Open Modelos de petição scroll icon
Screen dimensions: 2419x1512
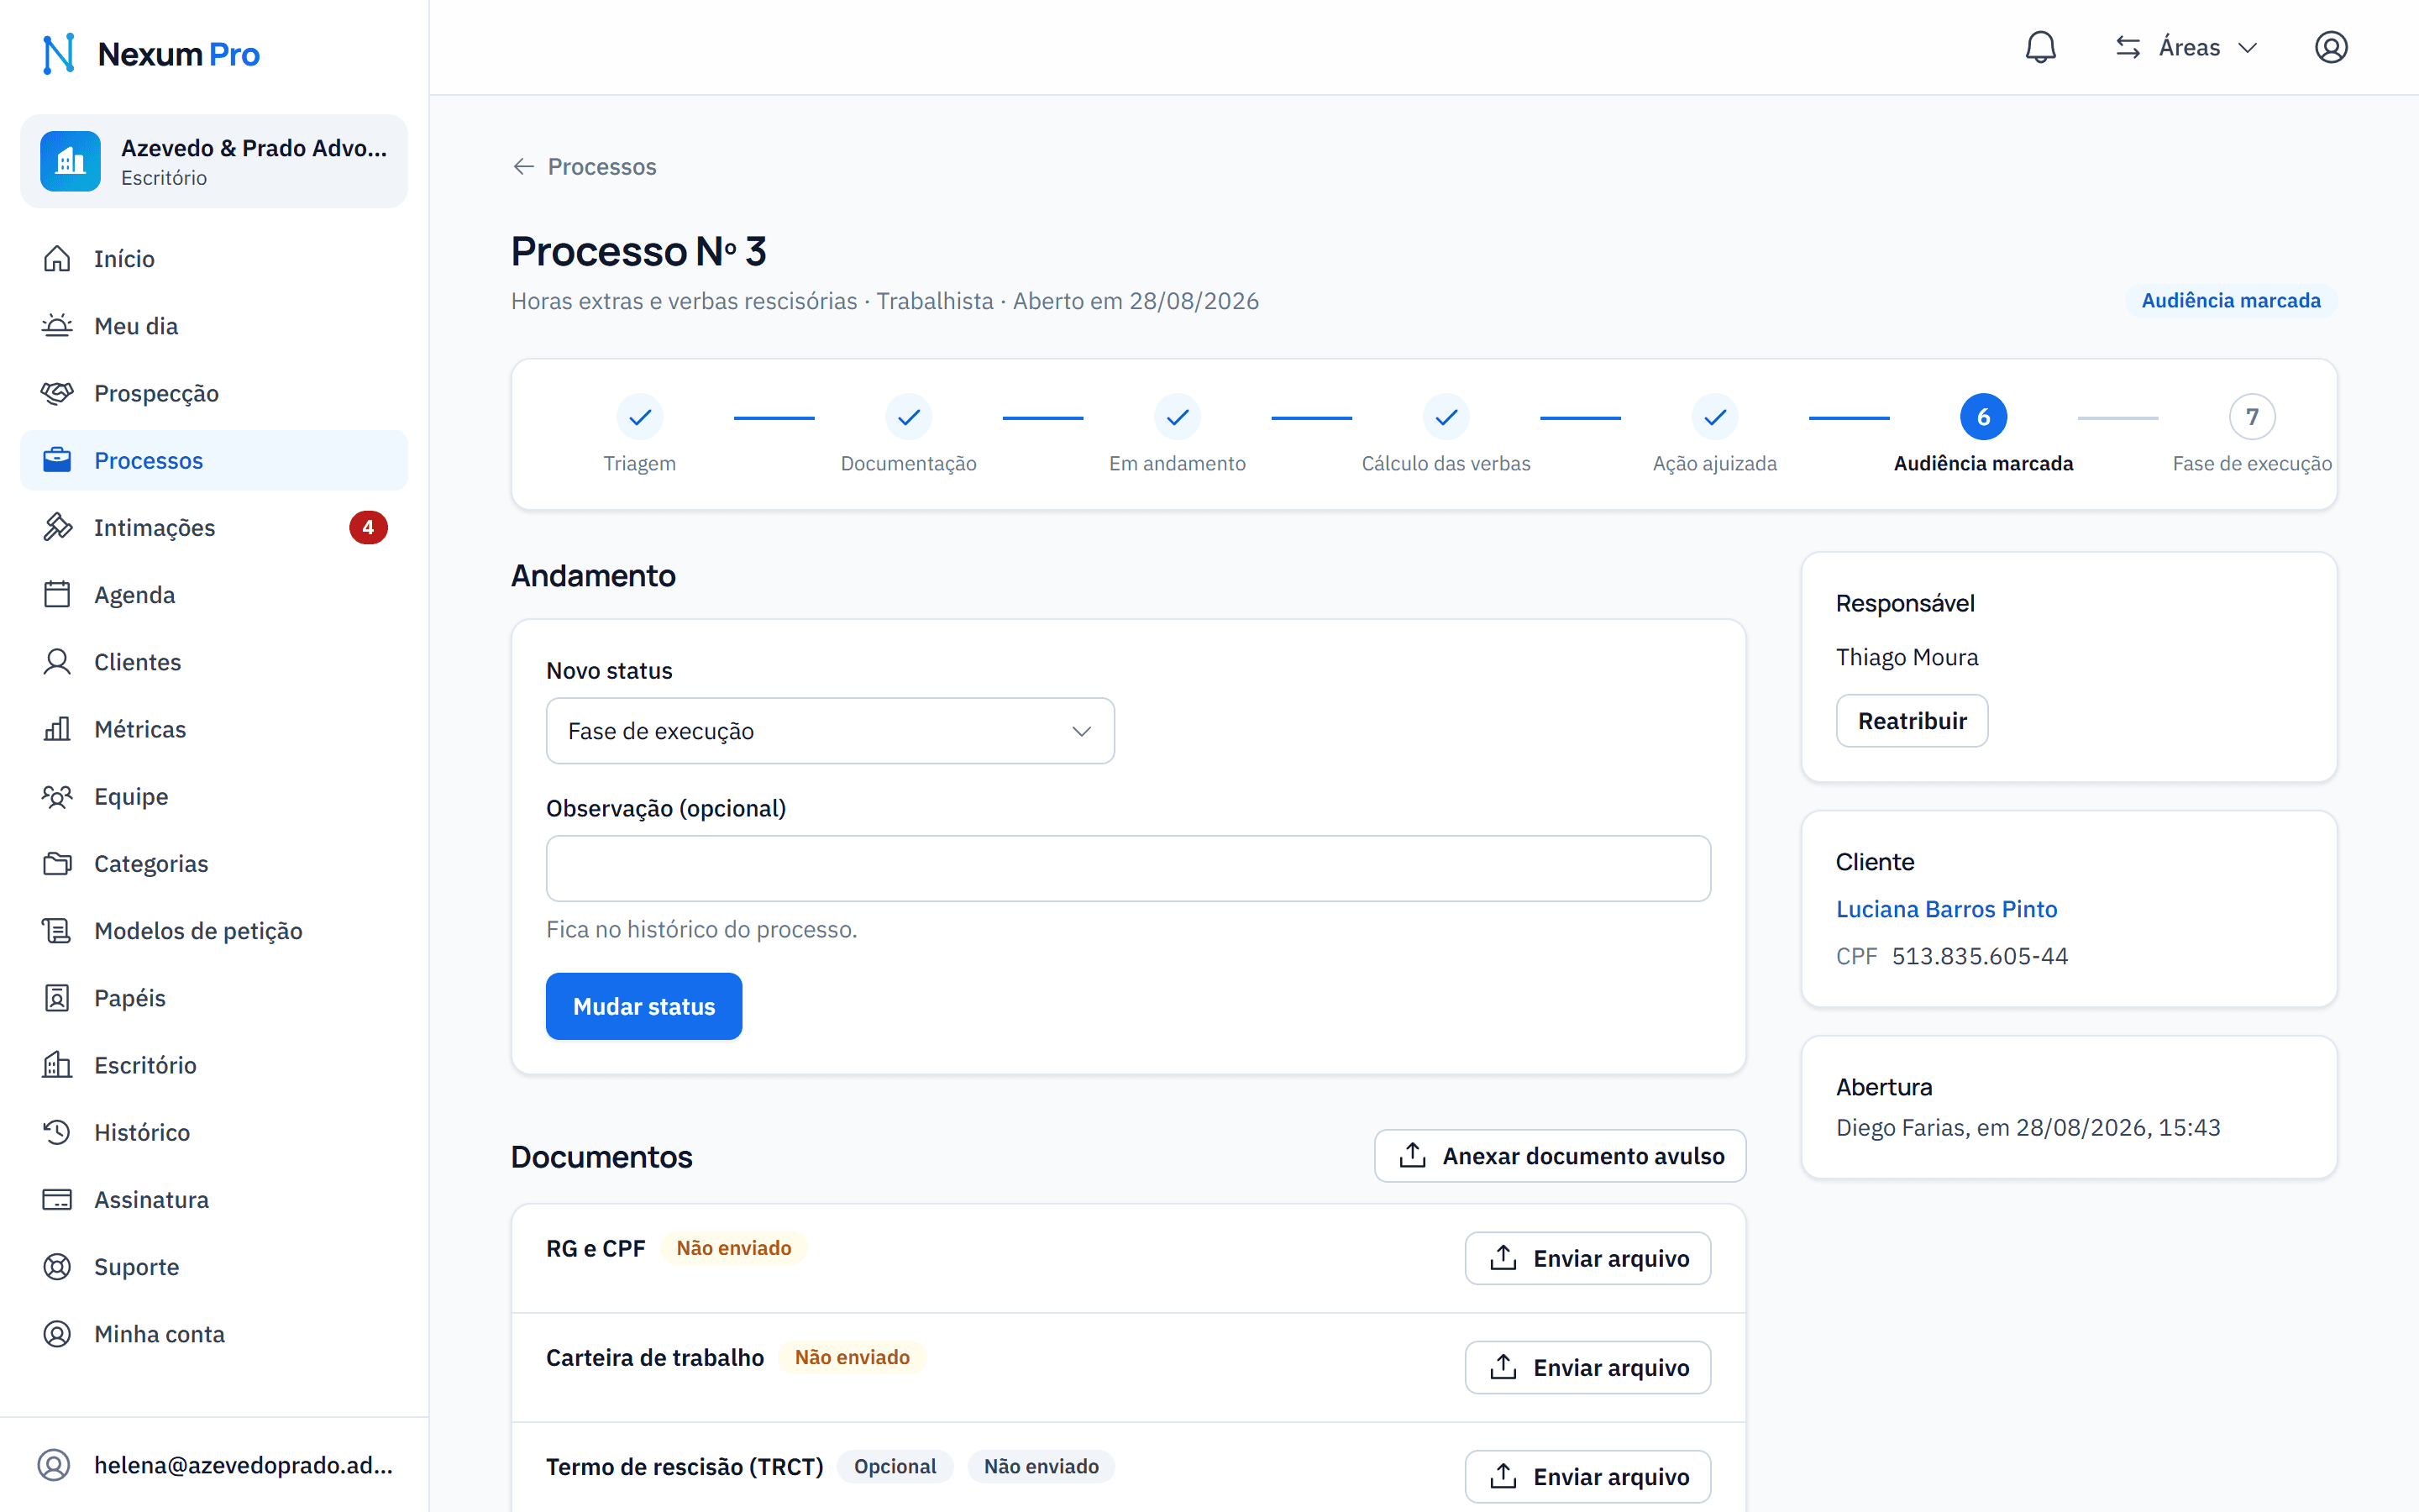(x=57, y=931)
